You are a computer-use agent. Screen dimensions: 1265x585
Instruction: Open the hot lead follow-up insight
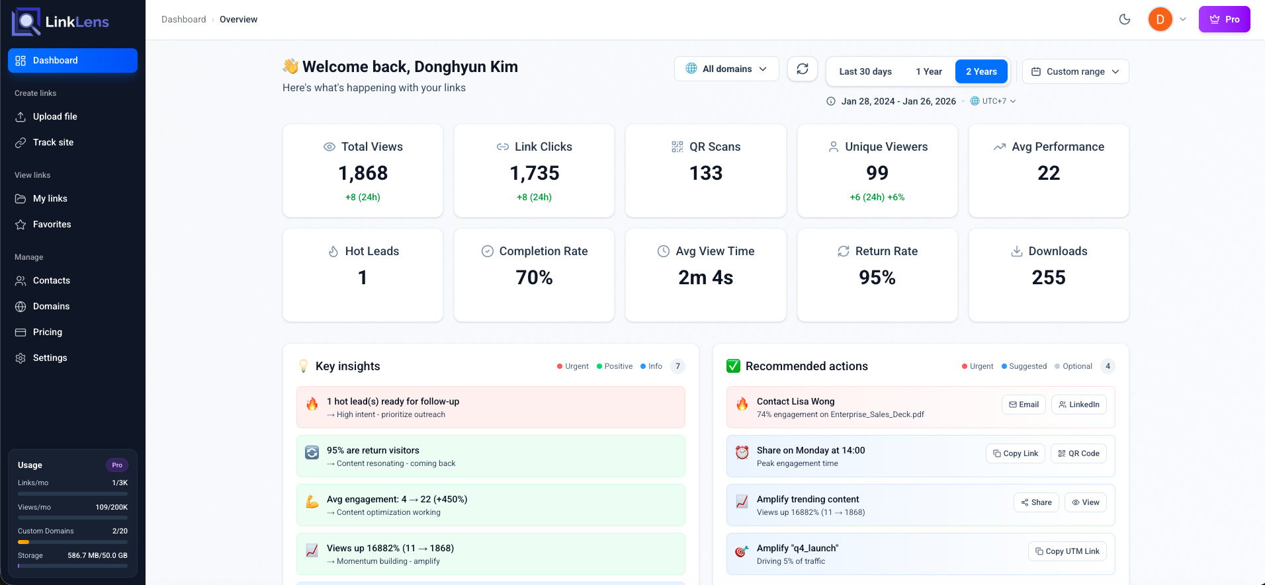point(491,407)
